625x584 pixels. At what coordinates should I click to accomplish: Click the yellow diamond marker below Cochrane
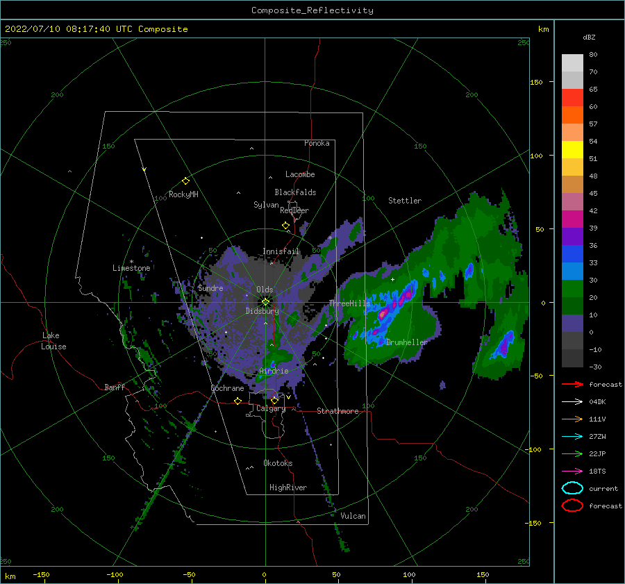pyautogui.click(x=238, y=401)
